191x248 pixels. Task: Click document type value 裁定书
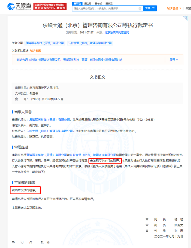point(34,93)
